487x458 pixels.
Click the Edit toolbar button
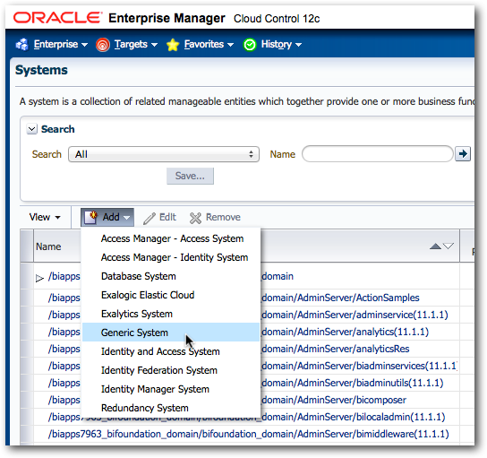coord(159,217)
